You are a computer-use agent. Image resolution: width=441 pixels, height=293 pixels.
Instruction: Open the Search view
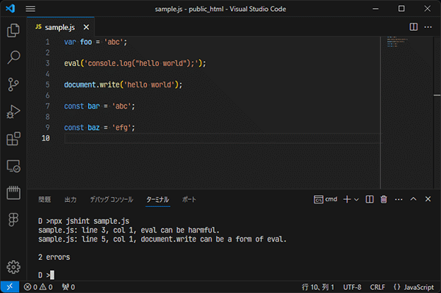click(x=13, y=57)
